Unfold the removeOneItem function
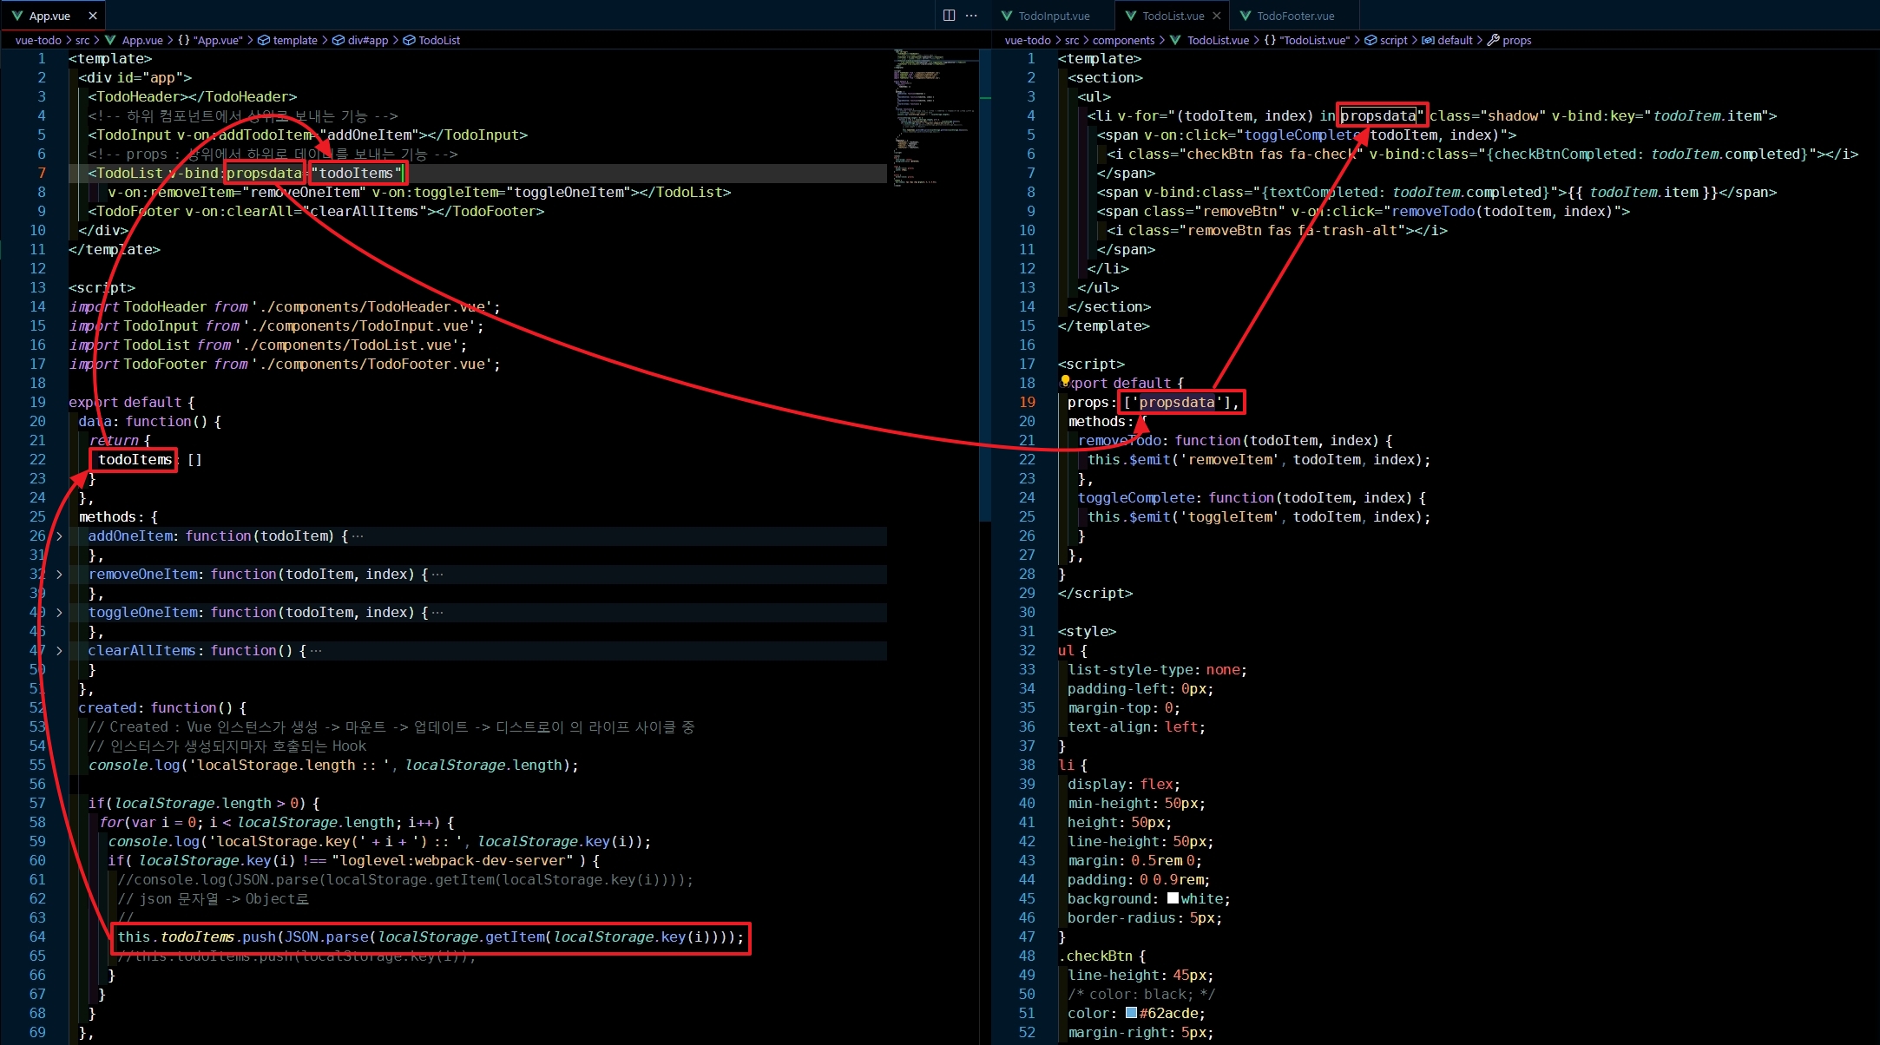 (59, 575)
